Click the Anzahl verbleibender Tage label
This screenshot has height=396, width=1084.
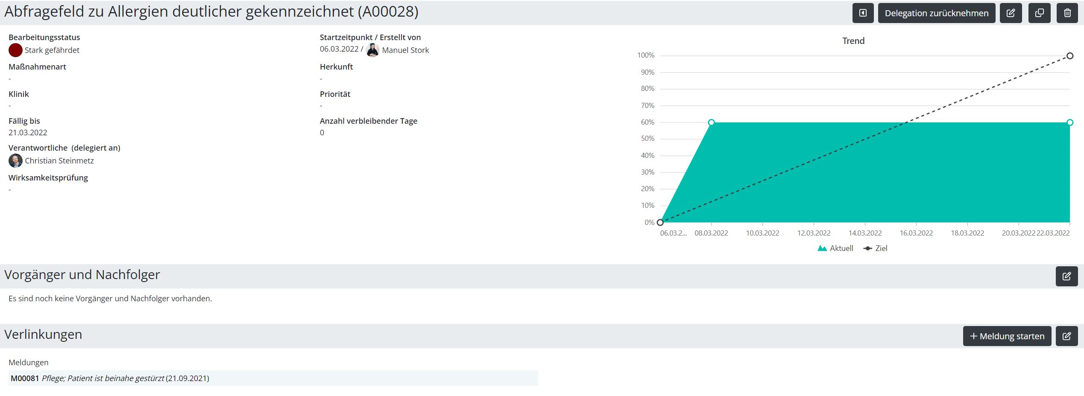point(369,121)
